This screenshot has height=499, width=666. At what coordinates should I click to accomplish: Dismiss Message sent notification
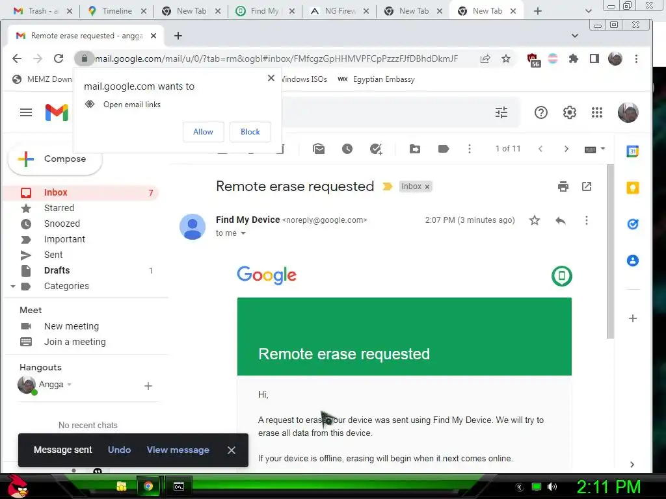(231, 450)
